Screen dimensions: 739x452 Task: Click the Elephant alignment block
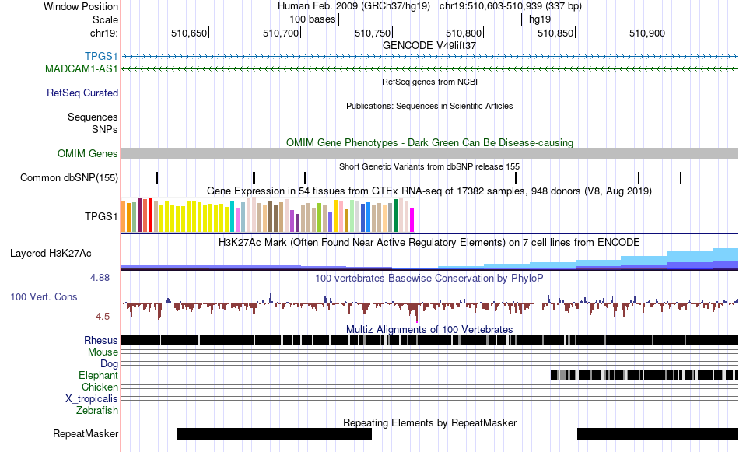tap(644, 375)
